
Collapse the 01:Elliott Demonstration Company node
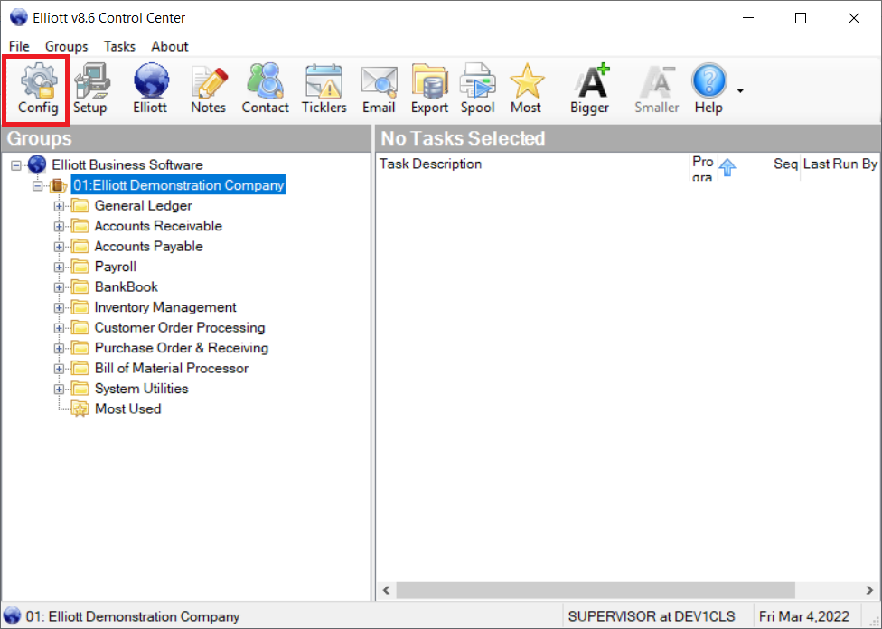tap(37, 185)
